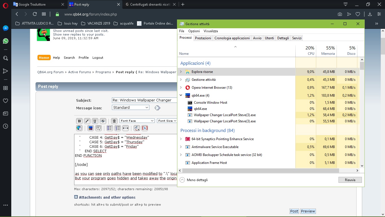Expand 64-bit Synaptics Pointing Enhance Service
Viewport: 385px width, 217px height.
coord(181,139)
